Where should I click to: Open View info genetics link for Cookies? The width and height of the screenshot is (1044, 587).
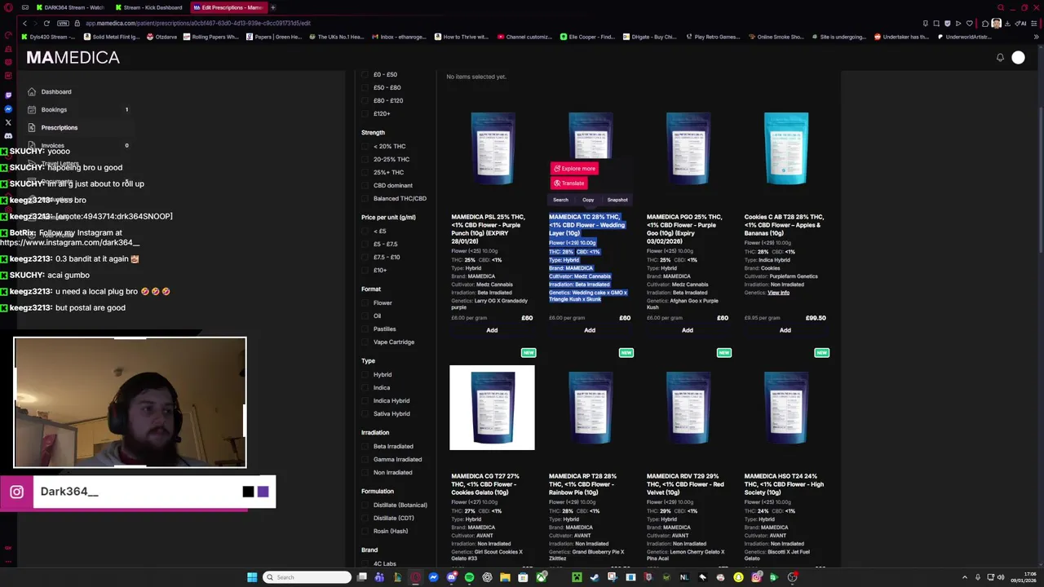click(x=778, y=293)
